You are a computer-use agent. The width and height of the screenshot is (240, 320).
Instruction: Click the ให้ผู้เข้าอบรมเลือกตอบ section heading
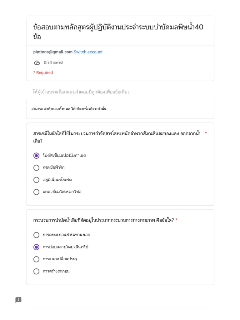[x=81, y=92]
